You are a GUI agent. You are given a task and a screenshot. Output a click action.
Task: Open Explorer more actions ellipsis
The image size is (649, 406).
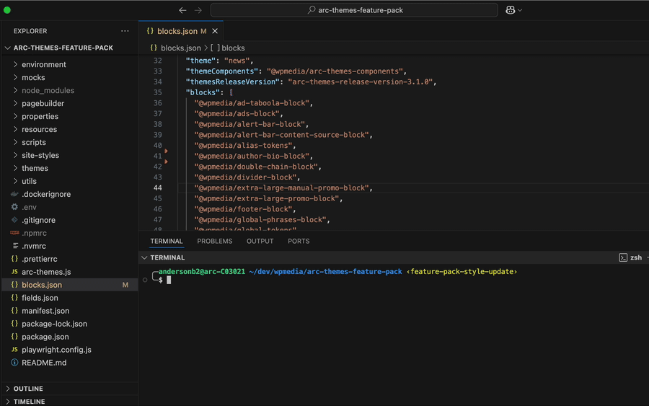pyautogui.click(x=125, y=31)
